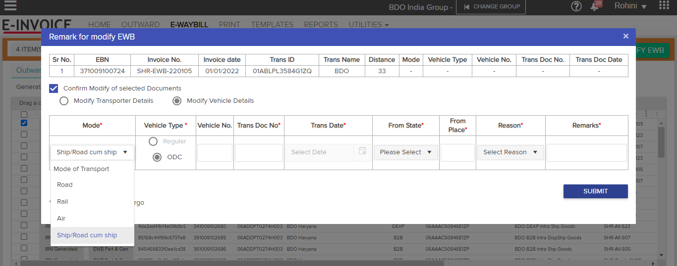Click the Trans Doc No input field
Image resolution: width=677 pixels, height=266 pixels.
[x=259, y=153]
